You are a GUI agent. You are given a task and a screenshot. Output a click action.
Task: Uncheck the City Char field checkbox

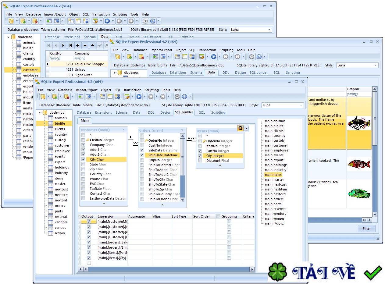[84, 159]
